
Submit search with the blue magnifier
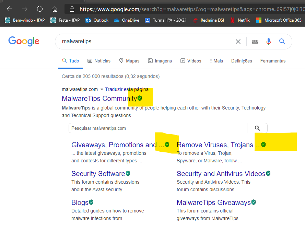282,41
